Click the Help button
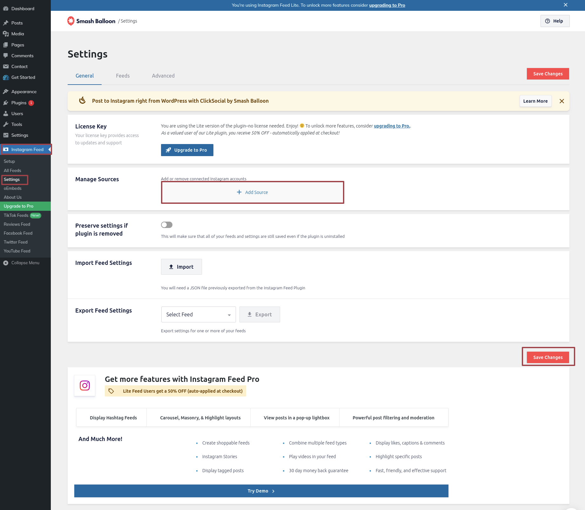Image resolution: width=585 pixels, height=510 pixels. 555,21
